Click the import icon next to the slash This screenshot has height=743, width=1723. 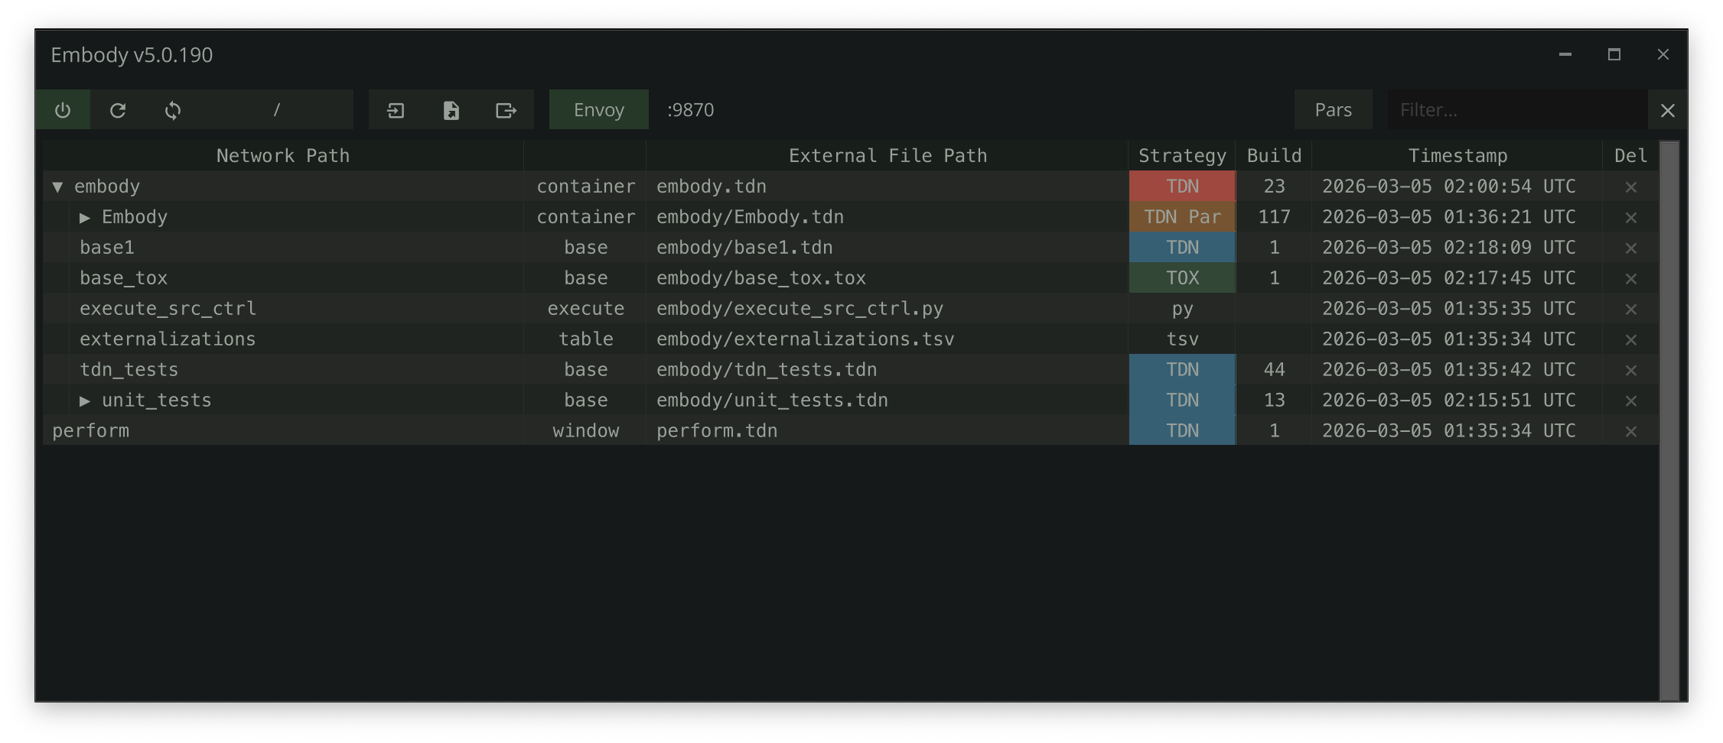(397, 109)
